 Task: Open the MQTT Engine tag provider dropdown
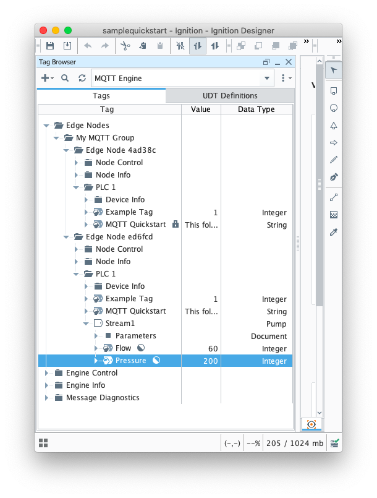267,78
